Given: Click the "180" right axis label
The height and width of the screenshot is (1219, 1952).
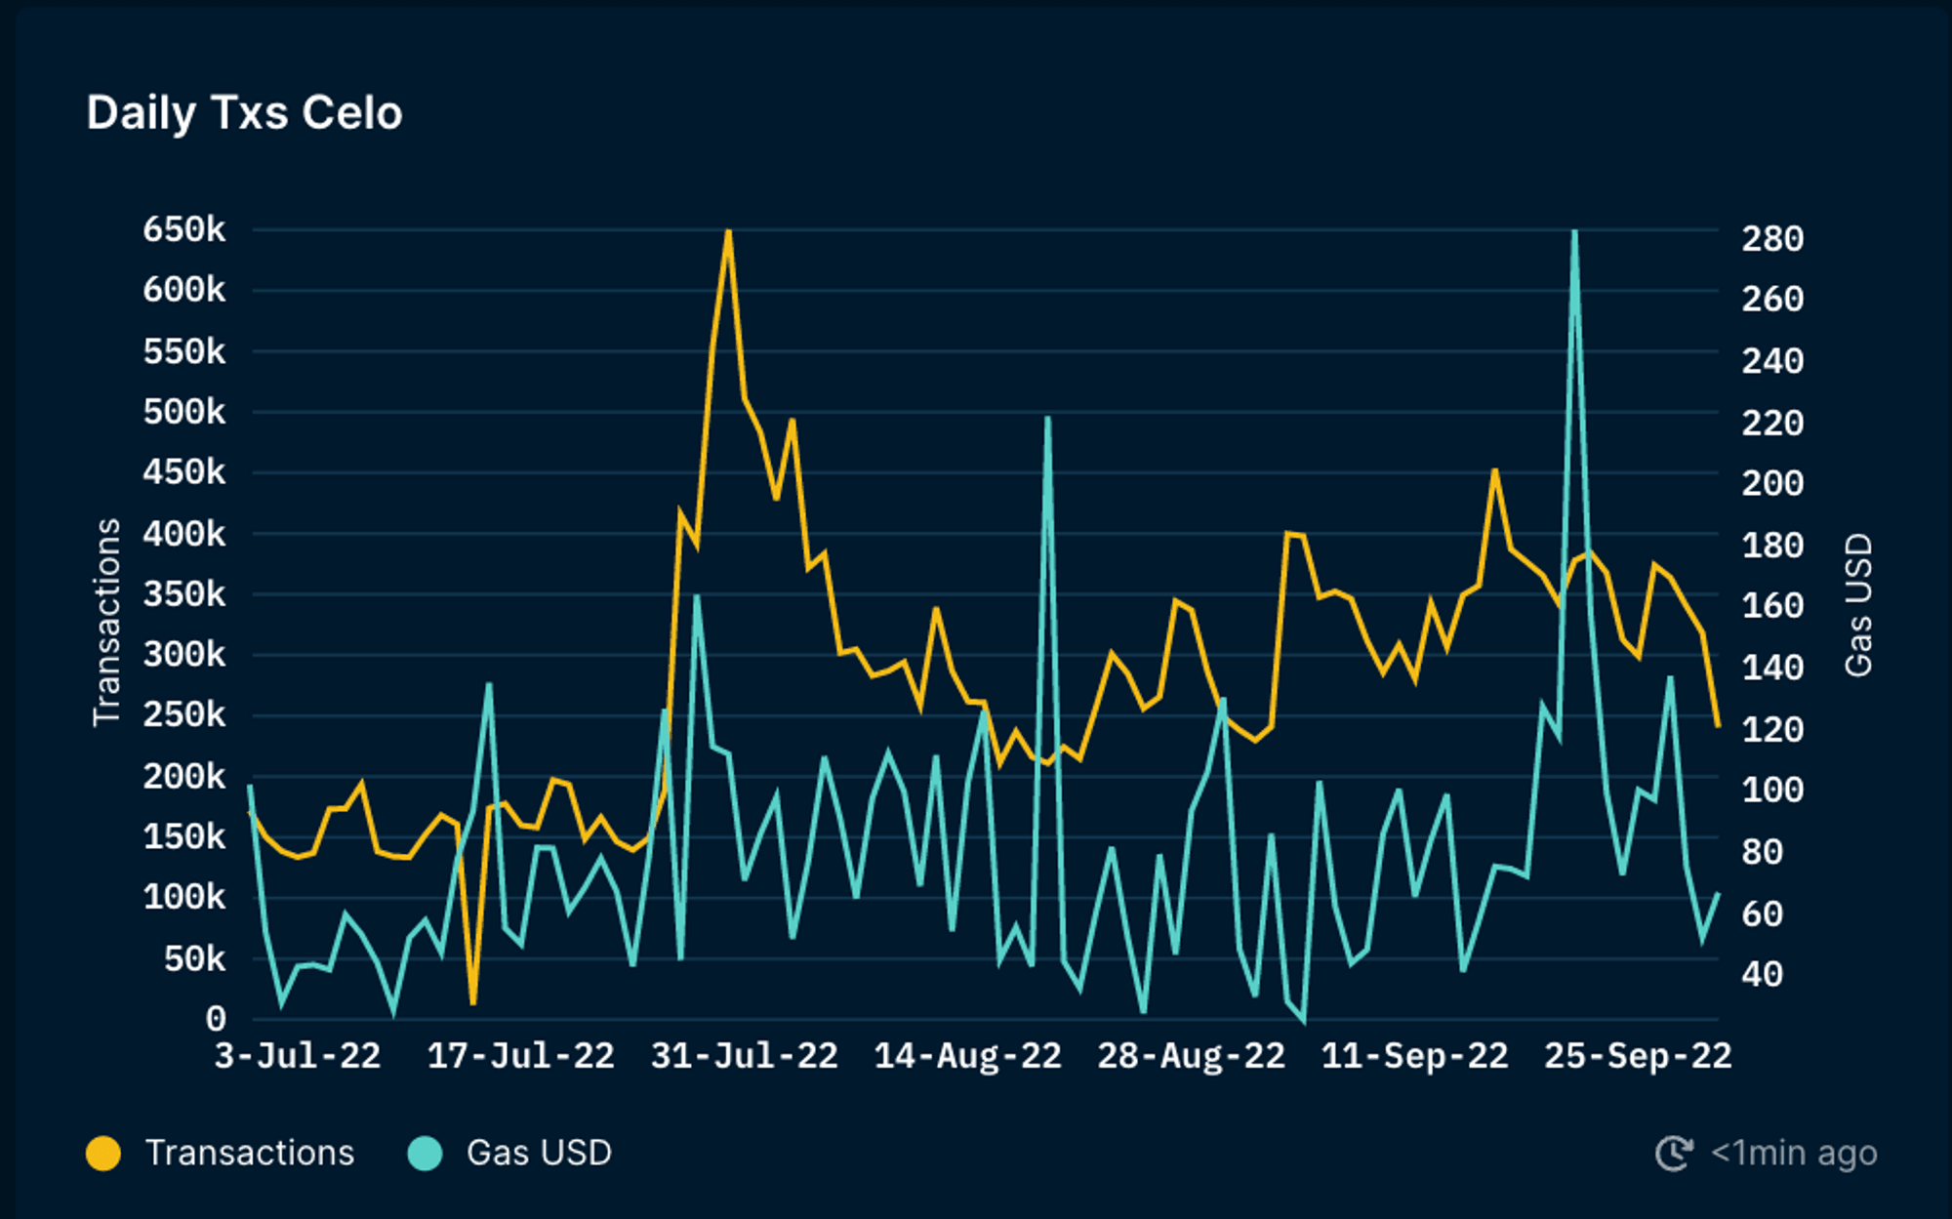Looking at the screenshot, I should tap(1773, 546).
